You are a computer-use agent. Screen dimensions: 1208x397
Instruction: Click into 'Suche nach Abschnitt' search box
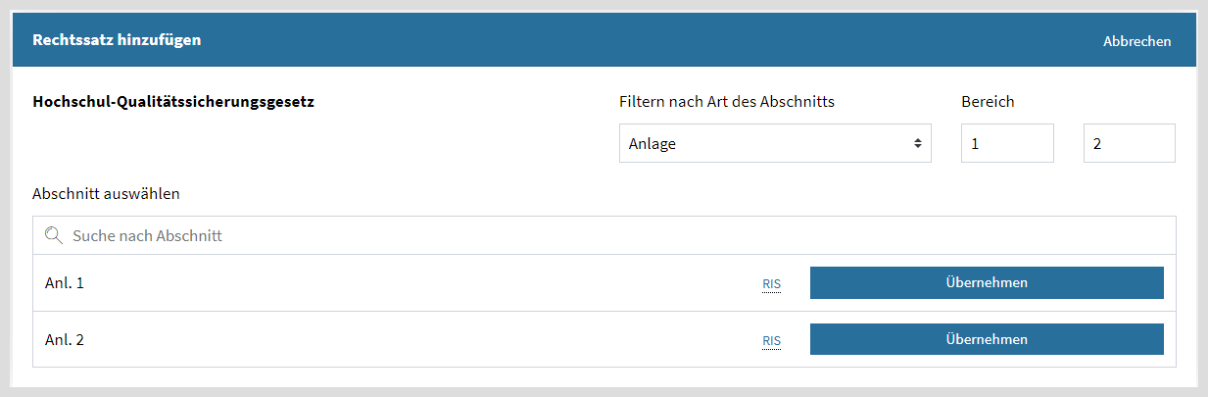click(x=604, y=235)
